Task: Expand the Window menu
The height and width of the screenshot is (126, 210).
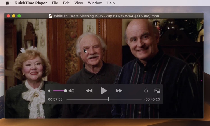Action: click(95, 3)
